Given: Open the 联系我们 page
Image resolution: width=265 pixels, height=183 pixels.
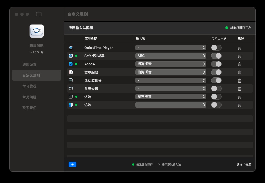Looking at the screenshot, I should [x=36, y=108].
